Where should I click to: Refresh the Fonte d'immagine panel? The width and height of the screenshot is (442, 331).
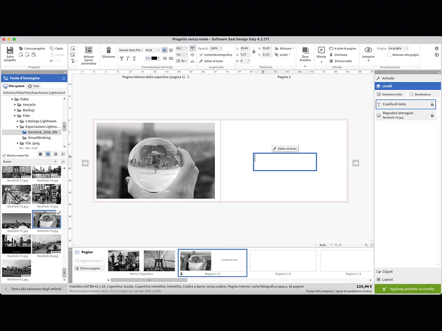[x=65, y=78]
